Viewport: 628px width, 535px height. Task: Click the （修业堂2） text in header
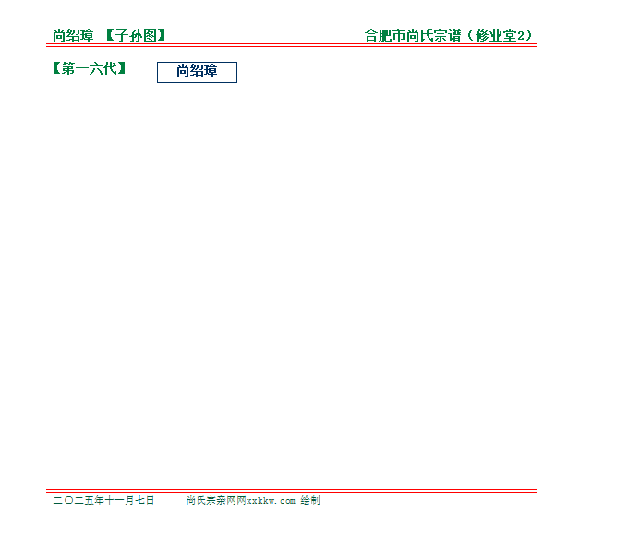pyautogui.click(x=499, y=36)
